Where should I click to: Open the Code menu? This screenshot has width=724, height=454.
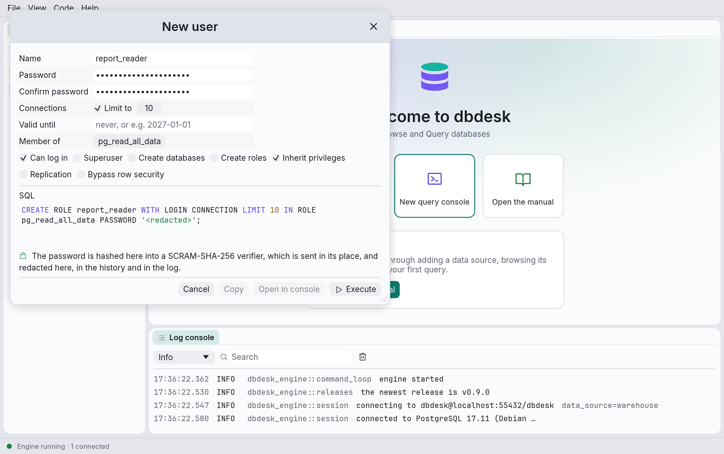[64, 8]
